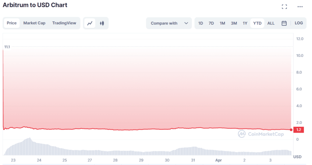The image size is (312, 165).
Task: Set the time range to 7D
Action: coord(211,23)
